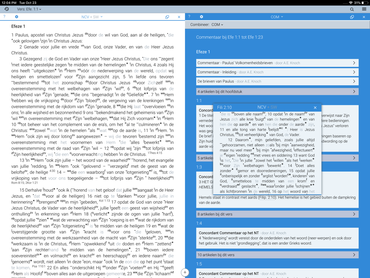
Task: Click the Efeze 1 heading in commentary pane
Action: point(203,52)
